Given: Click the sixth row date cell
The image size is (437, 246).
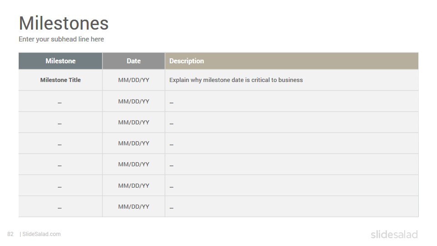Looking at the screenshot, I should pos(134,185).
